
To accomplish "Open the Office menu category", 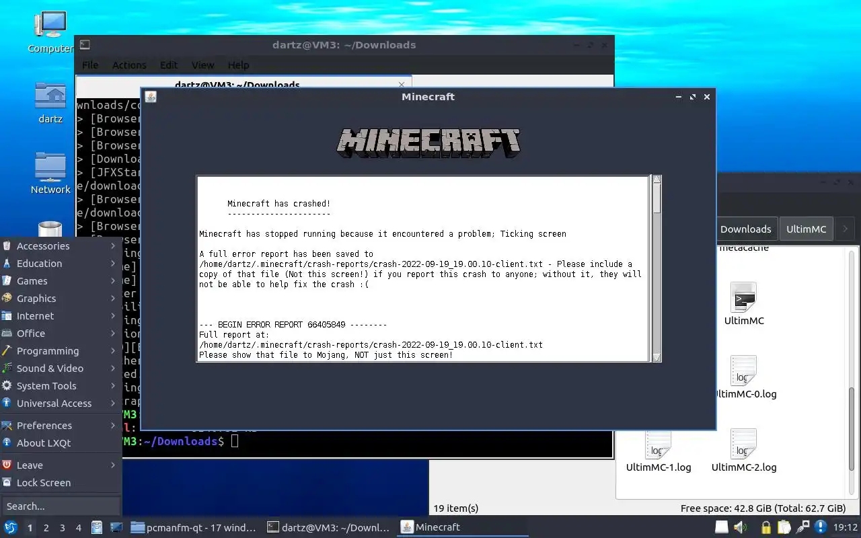I will point(61,334).
